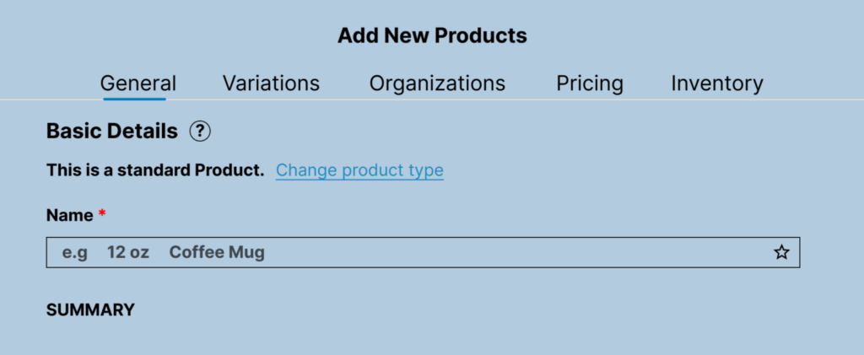Select the Pricing tab
The image size is (864, 355).
pyautogui.click(x=590, y=83)
